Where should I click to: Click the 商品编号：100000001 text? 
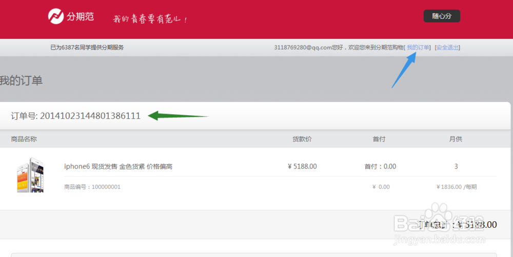[92, 187]
